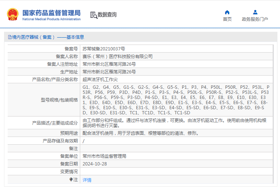
Task: Click the 备案人注册地址 row label
Action: tap(62, 64)
